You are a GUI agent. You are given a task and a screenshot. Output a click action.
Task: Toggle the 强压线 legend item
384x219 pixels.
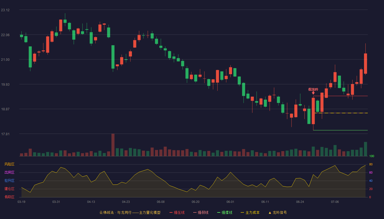[x=177, y=212]
